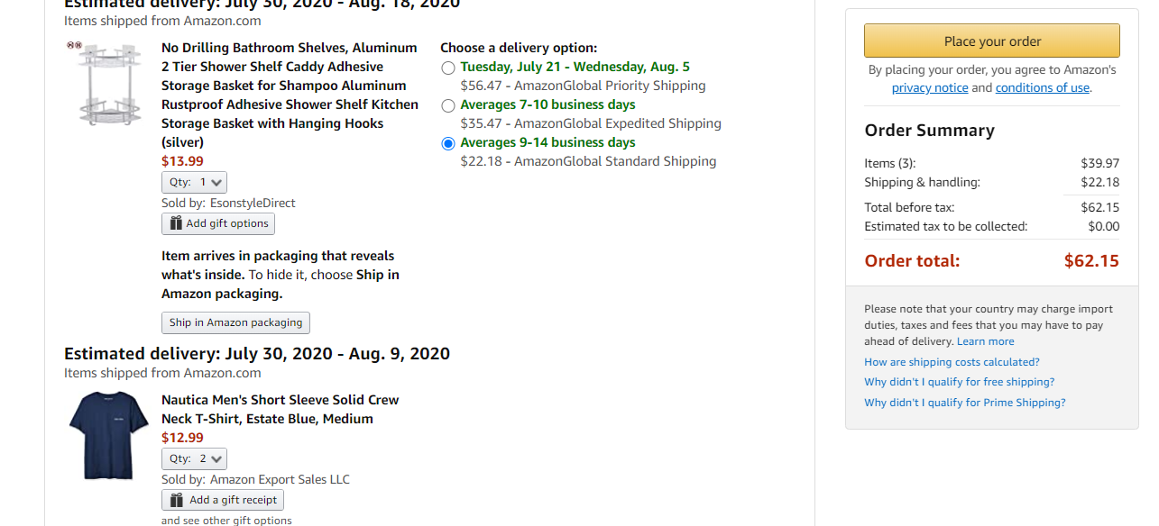
Task: Click Why didn't I qualify for Prime Shipping
Action: click(x=964, y=403)
